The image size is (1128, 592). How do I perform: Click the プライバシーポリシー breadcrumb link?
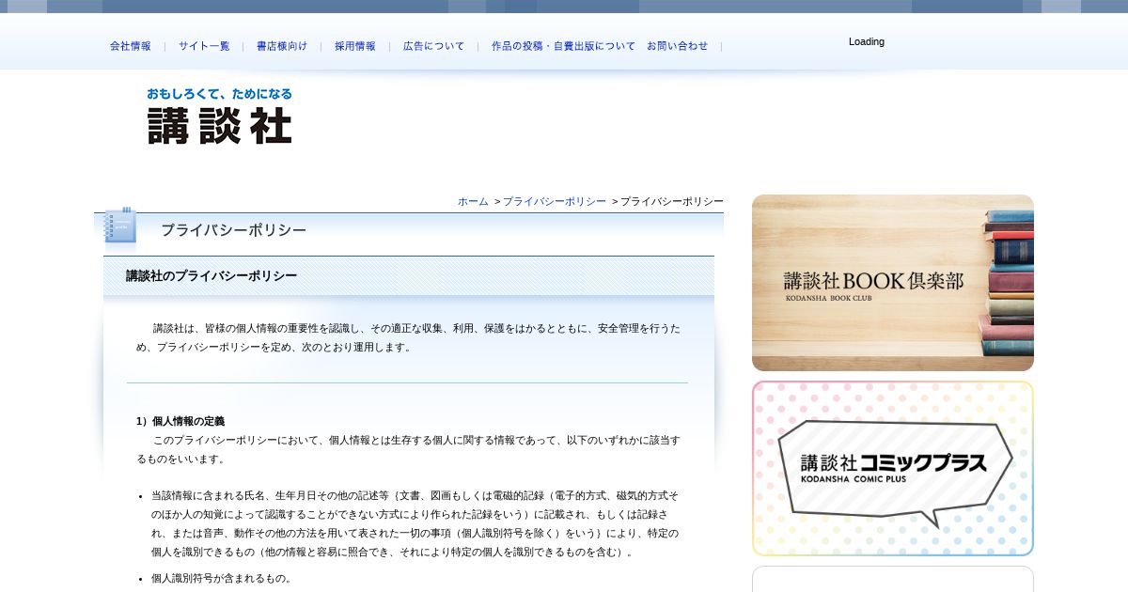(555, 201)
